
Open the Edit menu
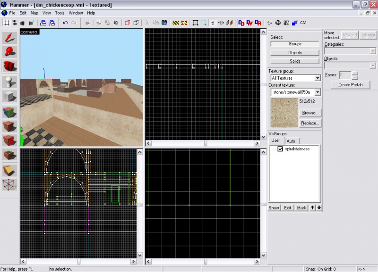[23, 13]
